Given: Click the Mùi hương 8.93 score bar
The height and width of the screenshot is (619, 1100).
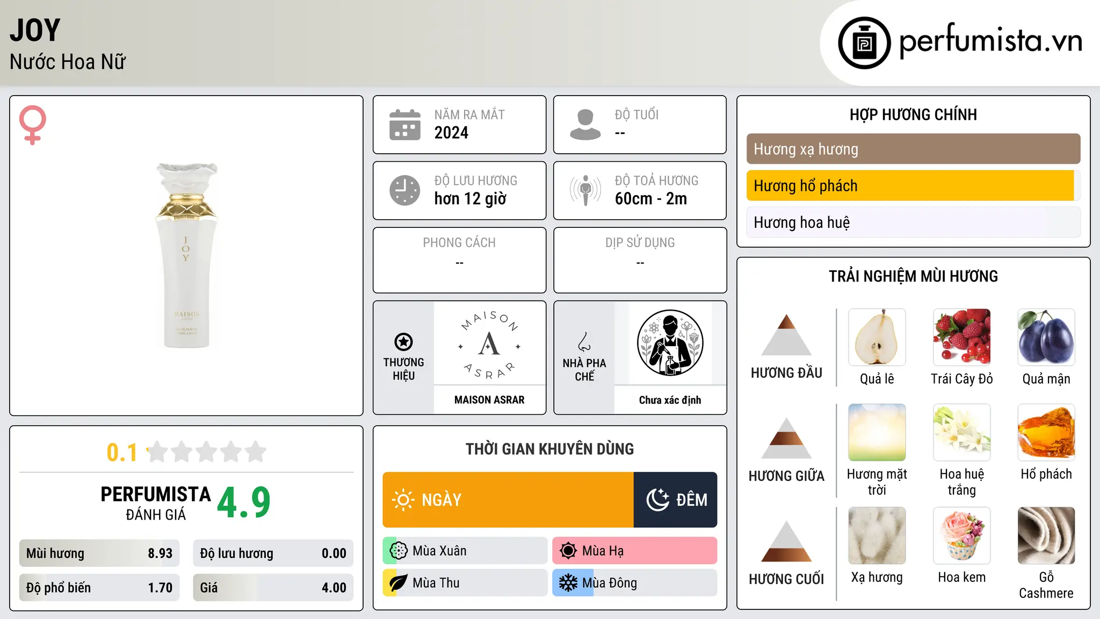Looking at the screenshot, I should (99, 553).
